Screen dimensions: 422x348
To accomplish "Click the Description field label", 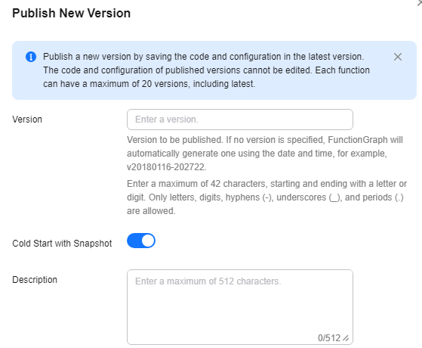I will pos(35,280).
